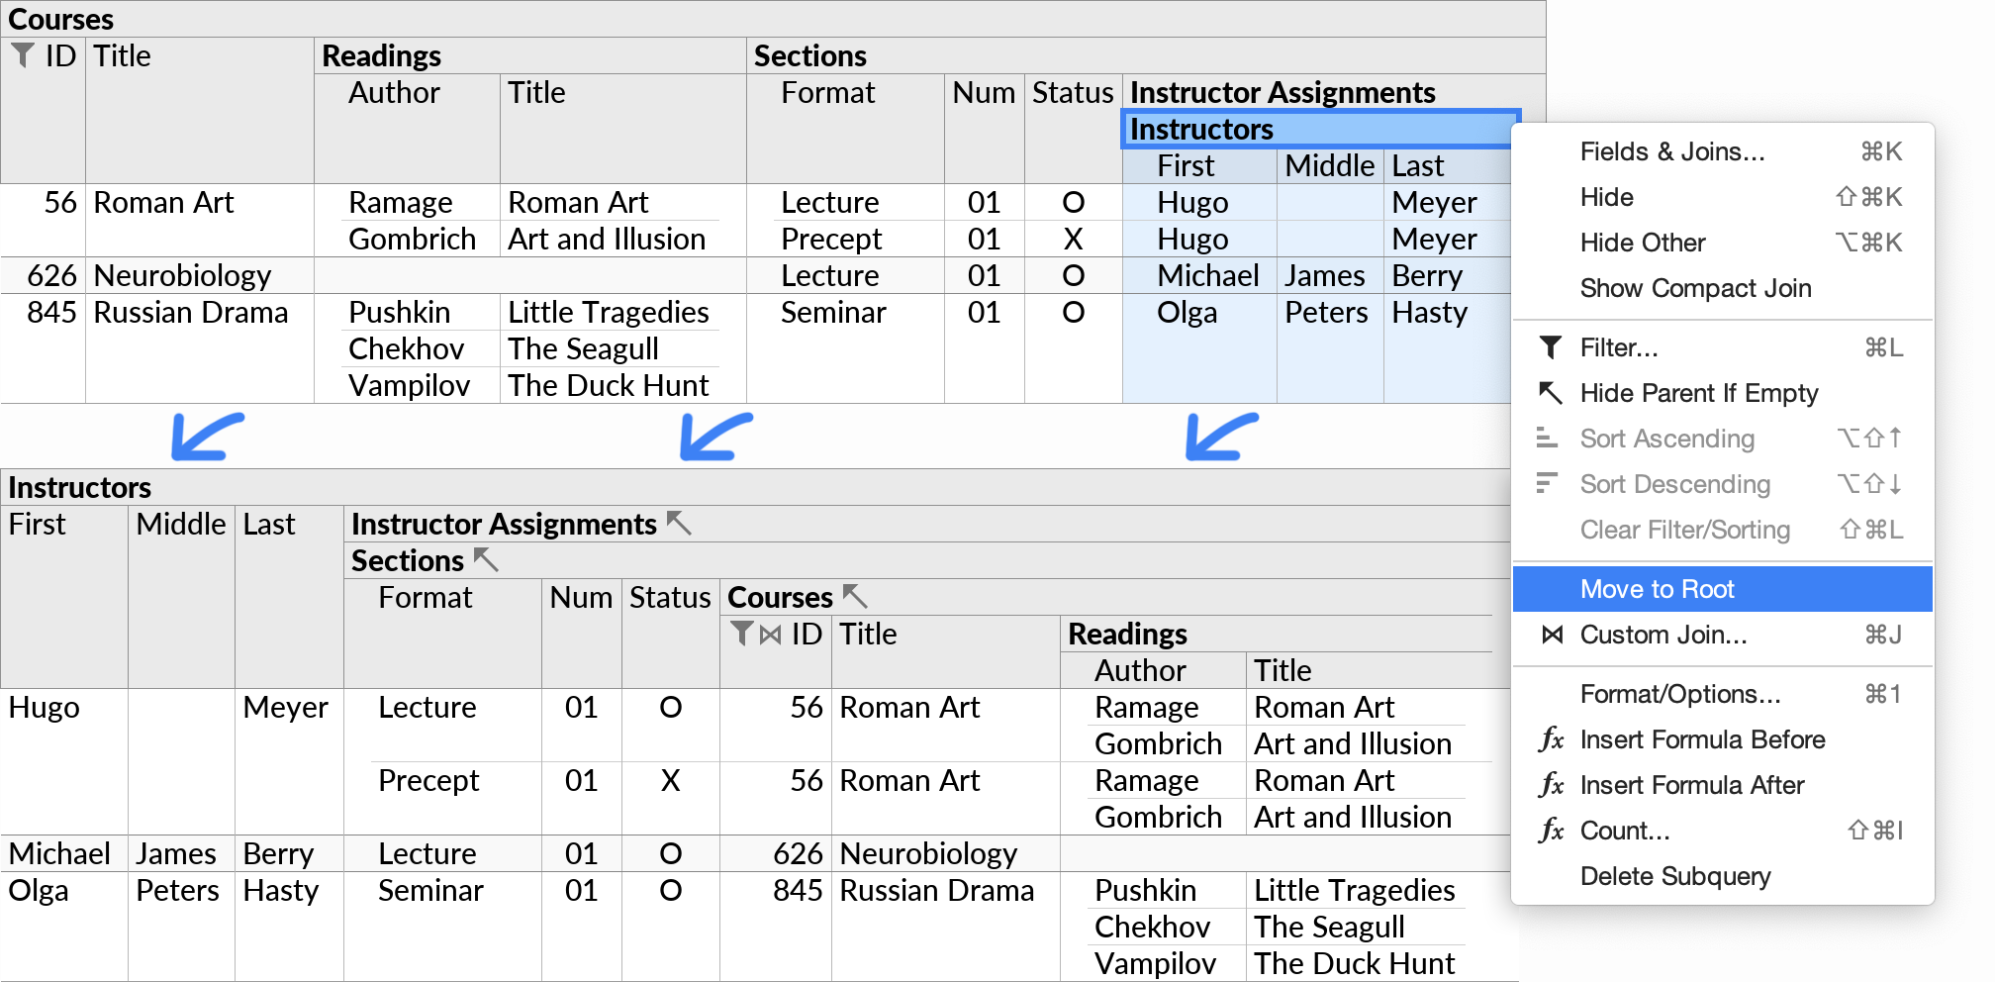Click the fx icon beside Count...
This screenshot has height=982, width=1995.
click(x=1551, y=831)
